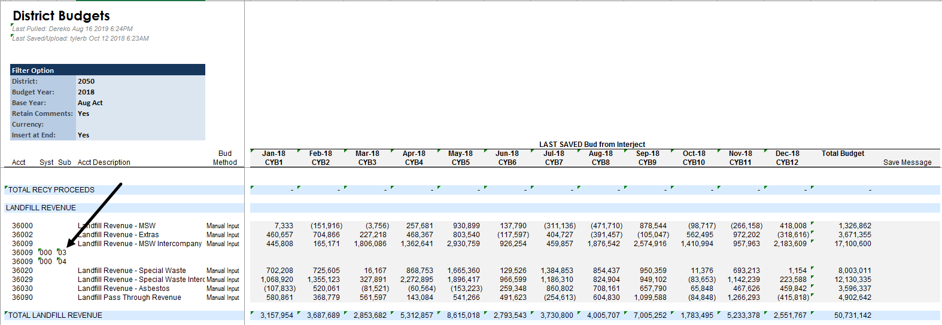Select the Last Pulled timestamp cell
Screen dimensions: 942x325
click(72, 29)
